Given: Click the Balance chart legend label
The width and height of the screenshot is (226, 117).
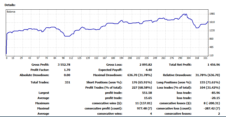Looking at the screenshot, I should tap(11, 12).
